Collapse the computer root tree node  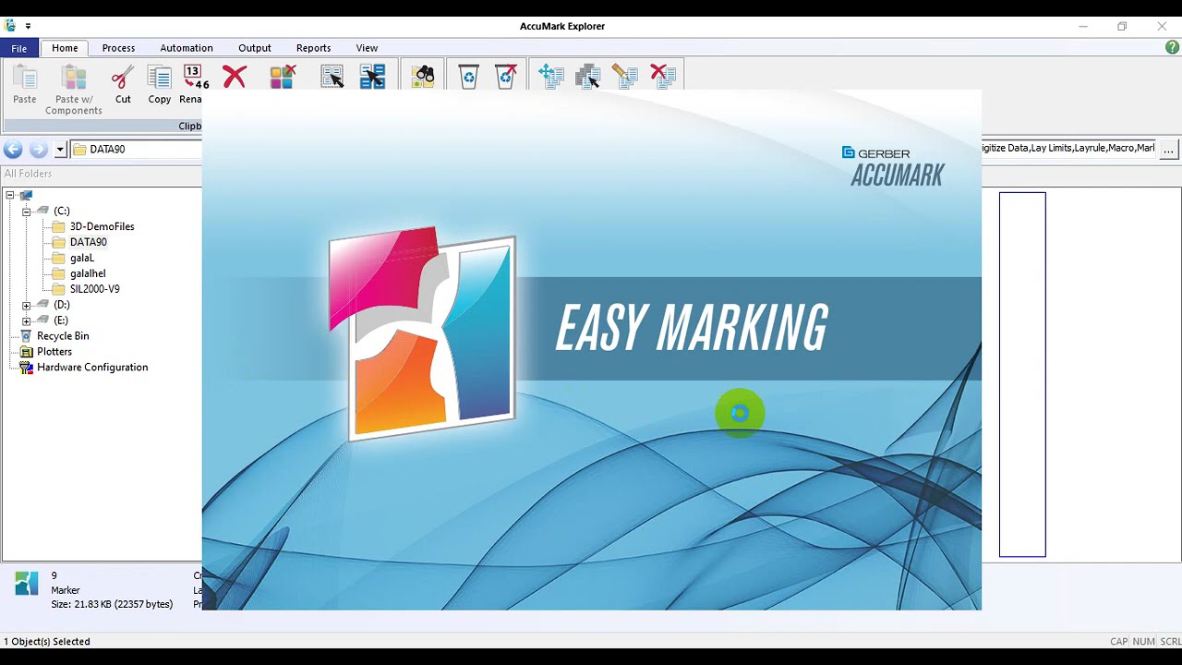(x=9, y=195)
